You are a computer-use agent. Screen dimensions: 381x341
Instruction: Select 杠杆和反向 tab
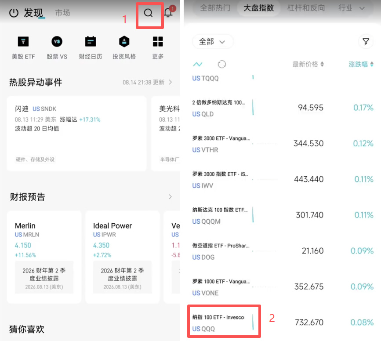point(306,8)
